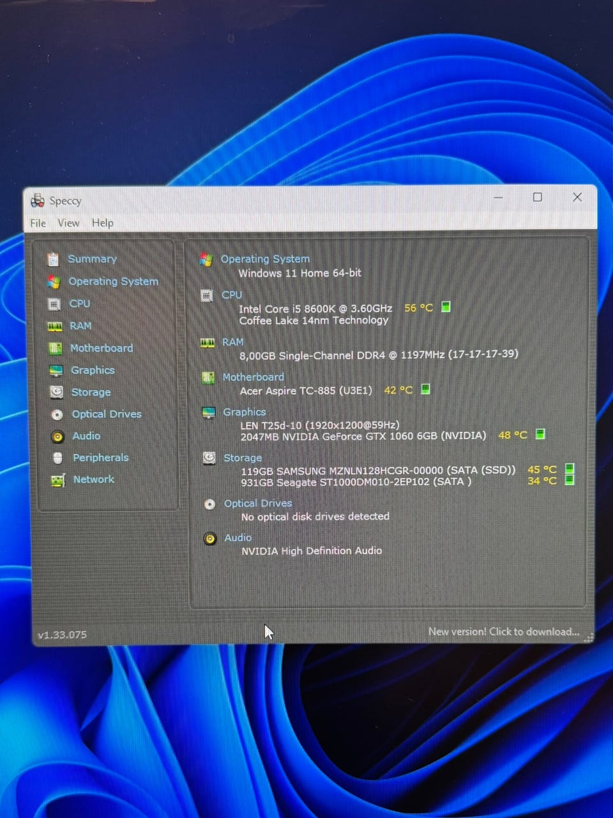The image size is (613, 818).
Task: Click the Motherboard icon in summary panel
Action: click(208, 378)
